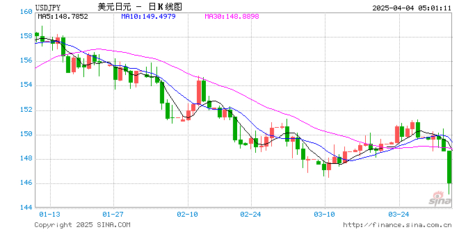Click the 02-10 date axis label

click(x=187, y=215)
